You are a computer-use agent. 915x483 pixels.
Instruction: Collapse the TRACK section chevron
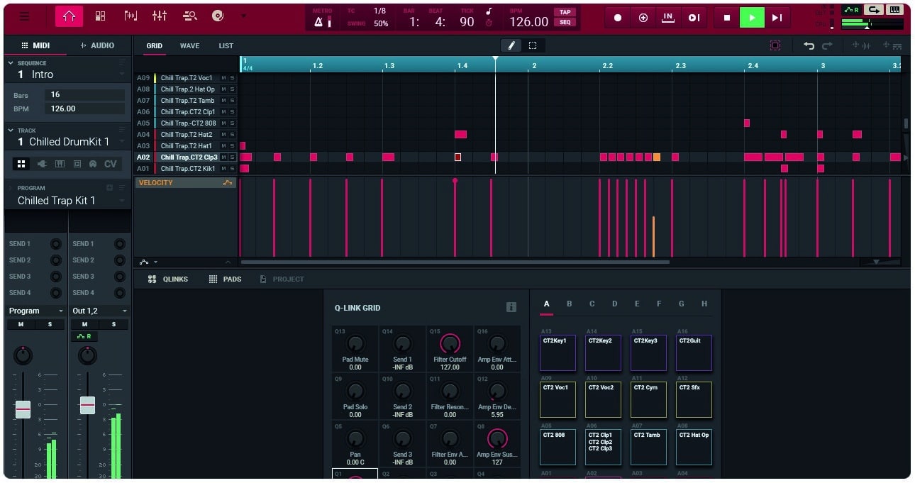pos(11,131)
